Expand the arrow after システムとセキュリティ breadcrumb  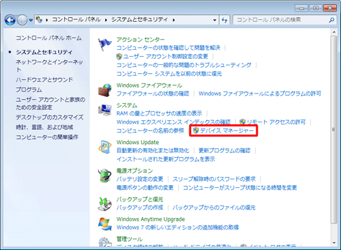click(174, 20)
